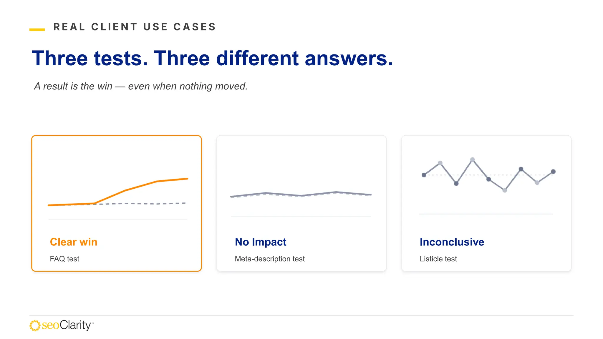Click the zigzag dotted line chart
603x339 pixels.
pos(488,175)
